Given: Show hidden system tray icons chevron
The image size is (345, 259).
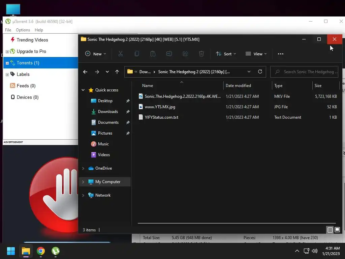Looking at the screenshot, I should (297, 251).
